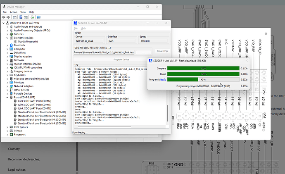Click the Program & Verify progress bar
Image resolution: width=285 pixels, height=174 pixels.
click(202, 79)
